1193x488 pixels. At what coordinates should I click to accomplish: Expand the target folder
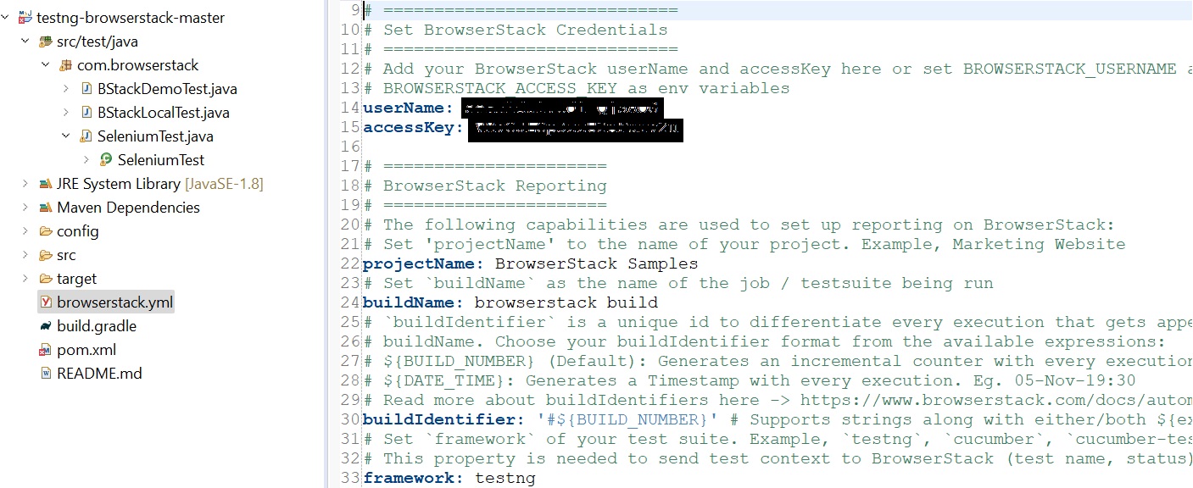pos(25,279)
